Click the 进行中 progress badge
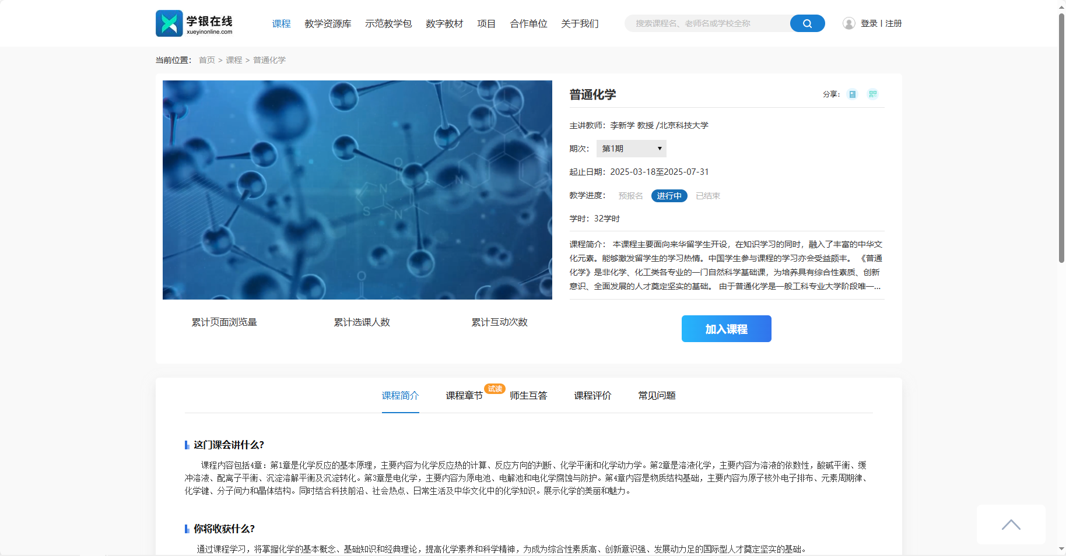Viewport: 1066px width, 556px height. [669, 196]
